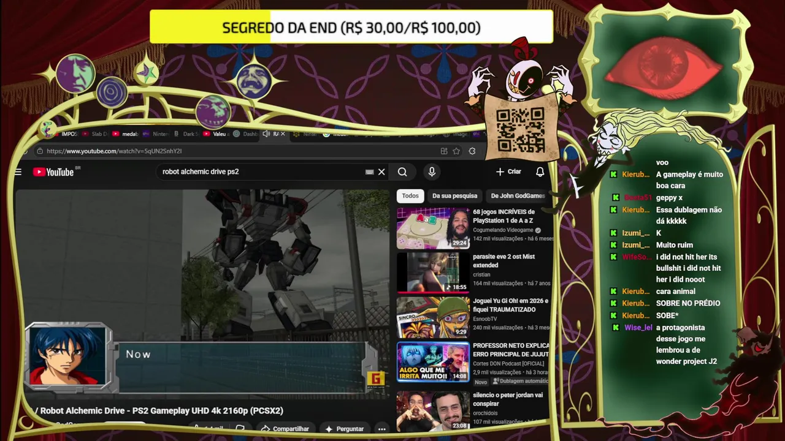This screenshot has height=441, width=785.
Task: Start voice search with microphone icon
Action: [432, 172]
